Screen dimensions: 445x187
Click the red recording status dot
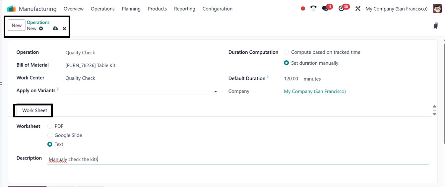click(x=303, y=9)
